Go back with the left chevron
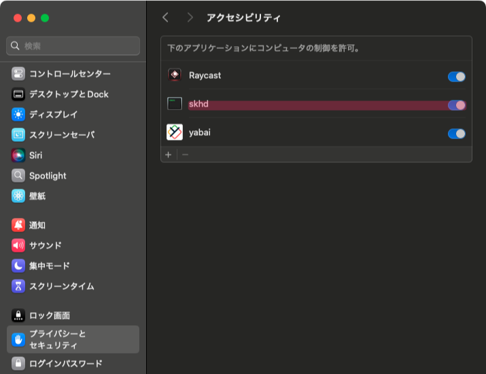The height and width of the screenshot is (374, 486). (166, 18)
